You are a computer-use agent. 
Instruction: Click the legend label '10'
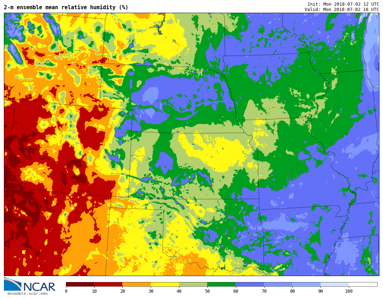[94, 291]
